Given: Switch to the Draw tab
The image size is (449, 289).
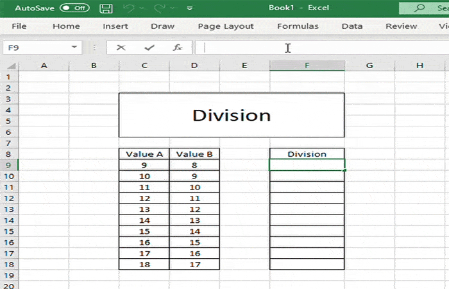Looking at the screenshot, I should click(163, 26).
